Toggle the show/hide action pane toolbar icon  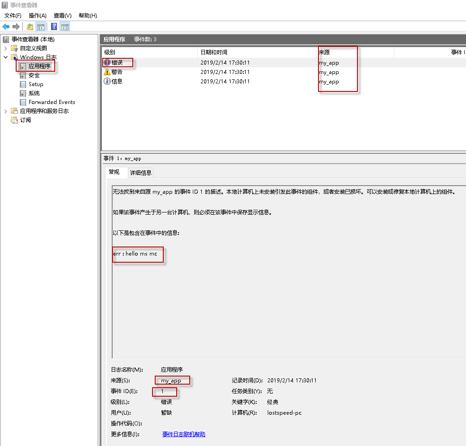point(65,27)
